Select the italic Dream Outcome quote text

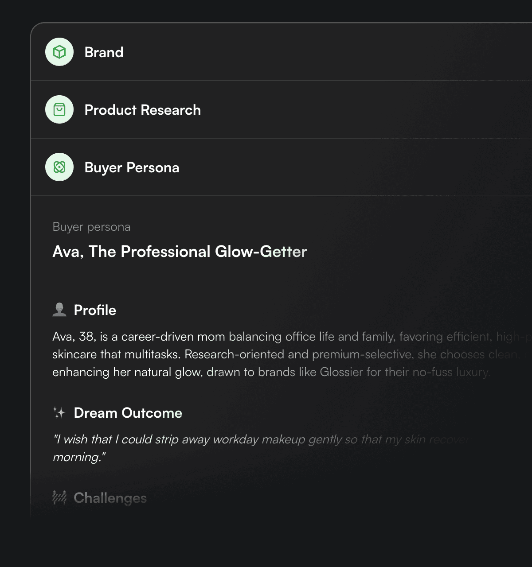(222, 447)
